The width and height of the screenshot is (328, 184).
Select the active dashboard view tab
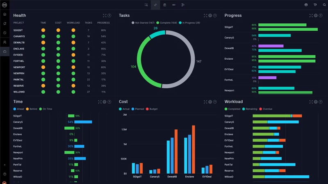tap(155, 5)
